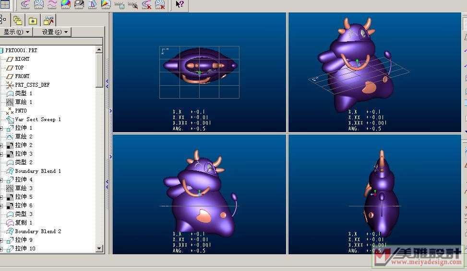Click the RIGHT datum plane icon
The width and height of the screenshot is (467, 271).
tap(10, 59)
